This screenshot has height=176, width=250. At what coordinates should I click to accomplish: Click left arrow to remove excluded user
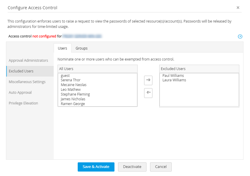(148, 93)
